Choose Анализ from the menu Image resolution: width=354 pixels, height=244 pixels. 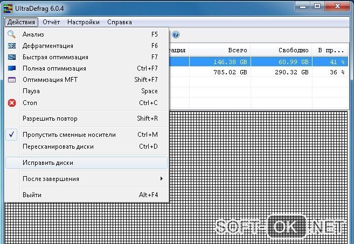click(x=87, y=34)
